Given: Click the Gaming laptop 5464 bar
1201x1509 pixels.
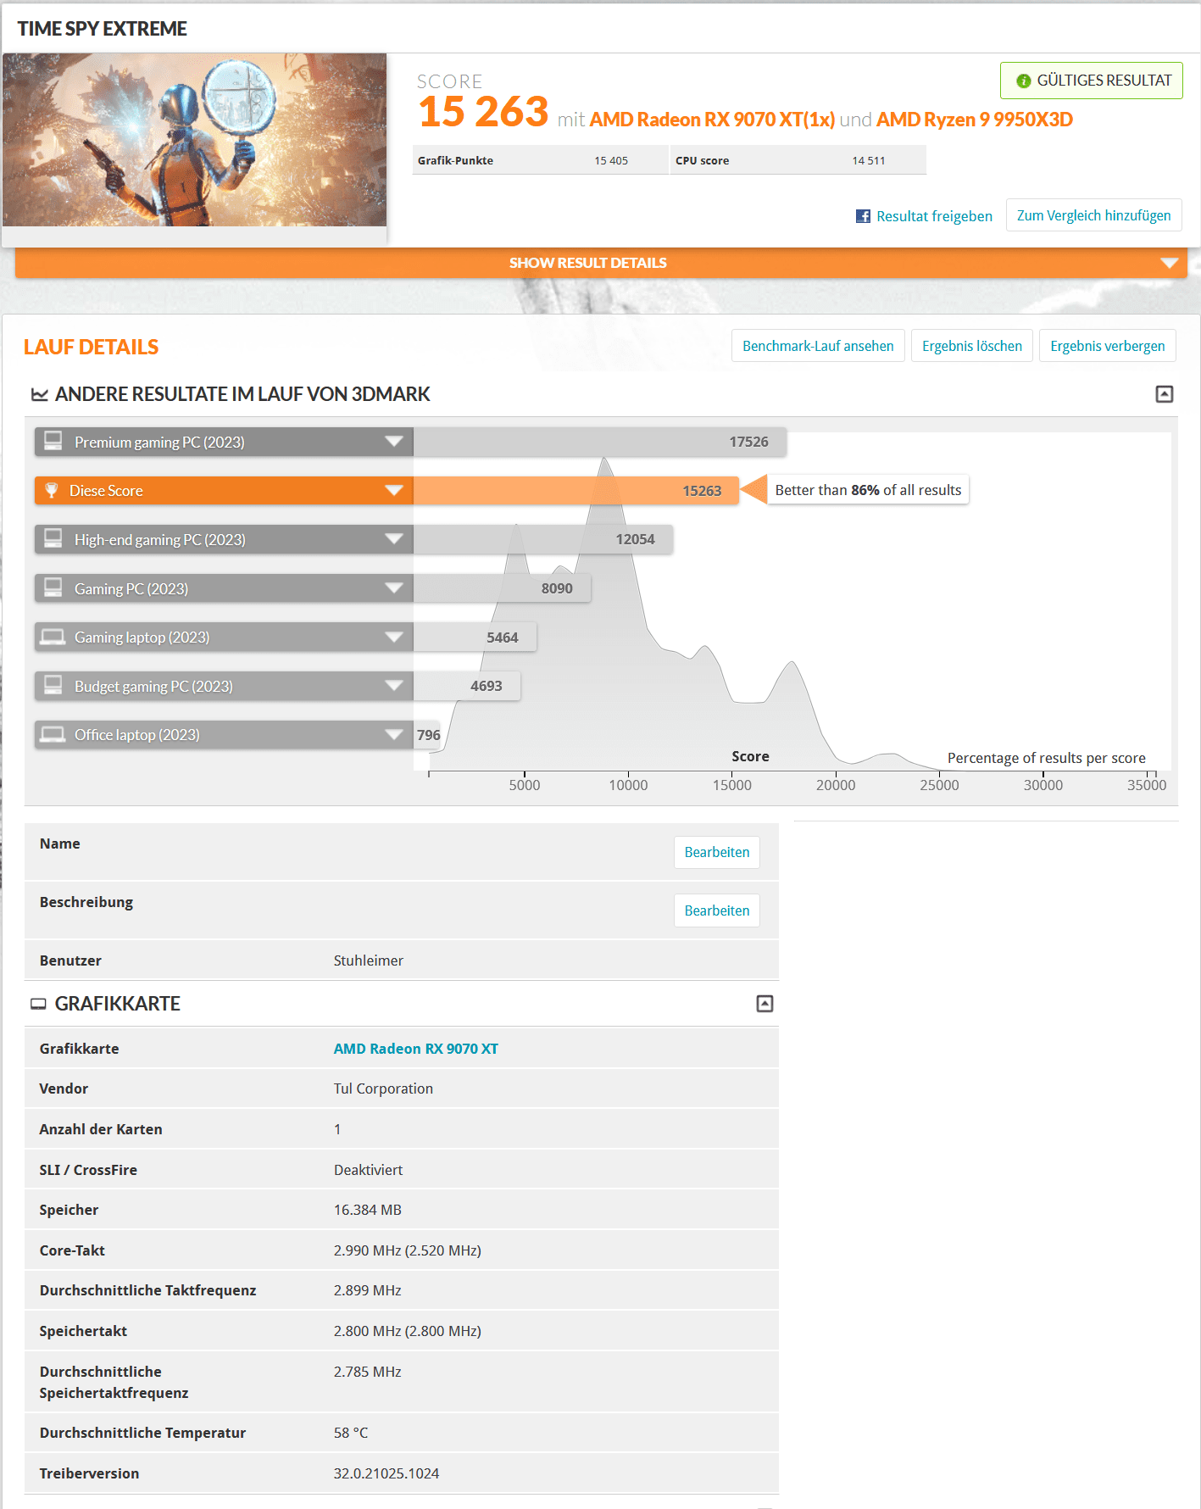Looking at the screenshot, I should coord(475,637).
